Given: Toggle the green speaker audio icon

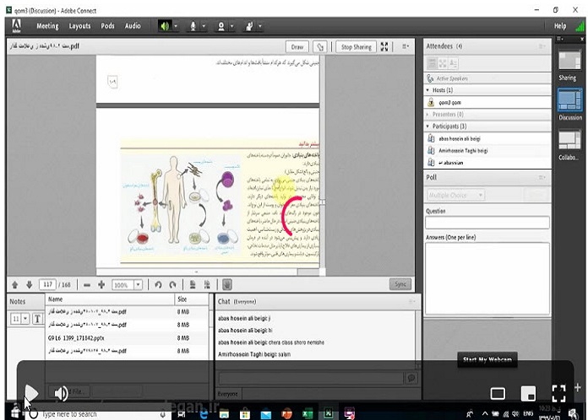Looking at the screenshot, I should 164,26.
